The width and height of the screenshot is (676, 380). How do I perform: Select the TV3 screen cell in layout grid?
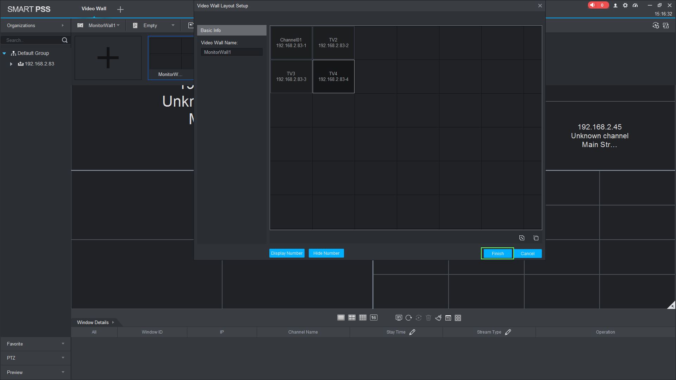[x=291, y=76]
